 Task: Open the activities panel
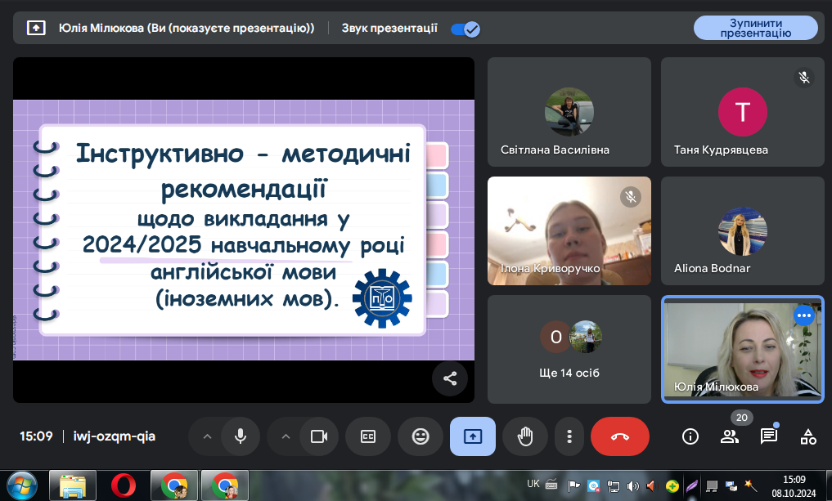tap(808, 436)
